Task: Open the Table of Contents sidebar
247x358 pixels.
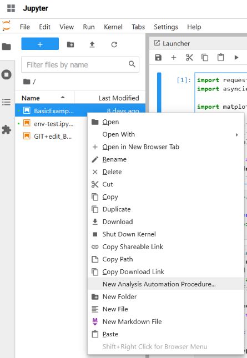Action: pyautogui.click(x=7, y=102)
